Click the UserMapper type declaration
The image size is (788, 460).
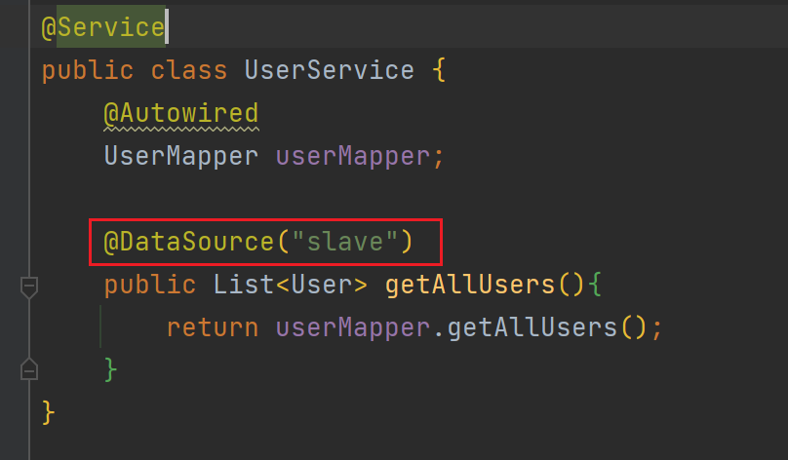(x=181, y=156)
